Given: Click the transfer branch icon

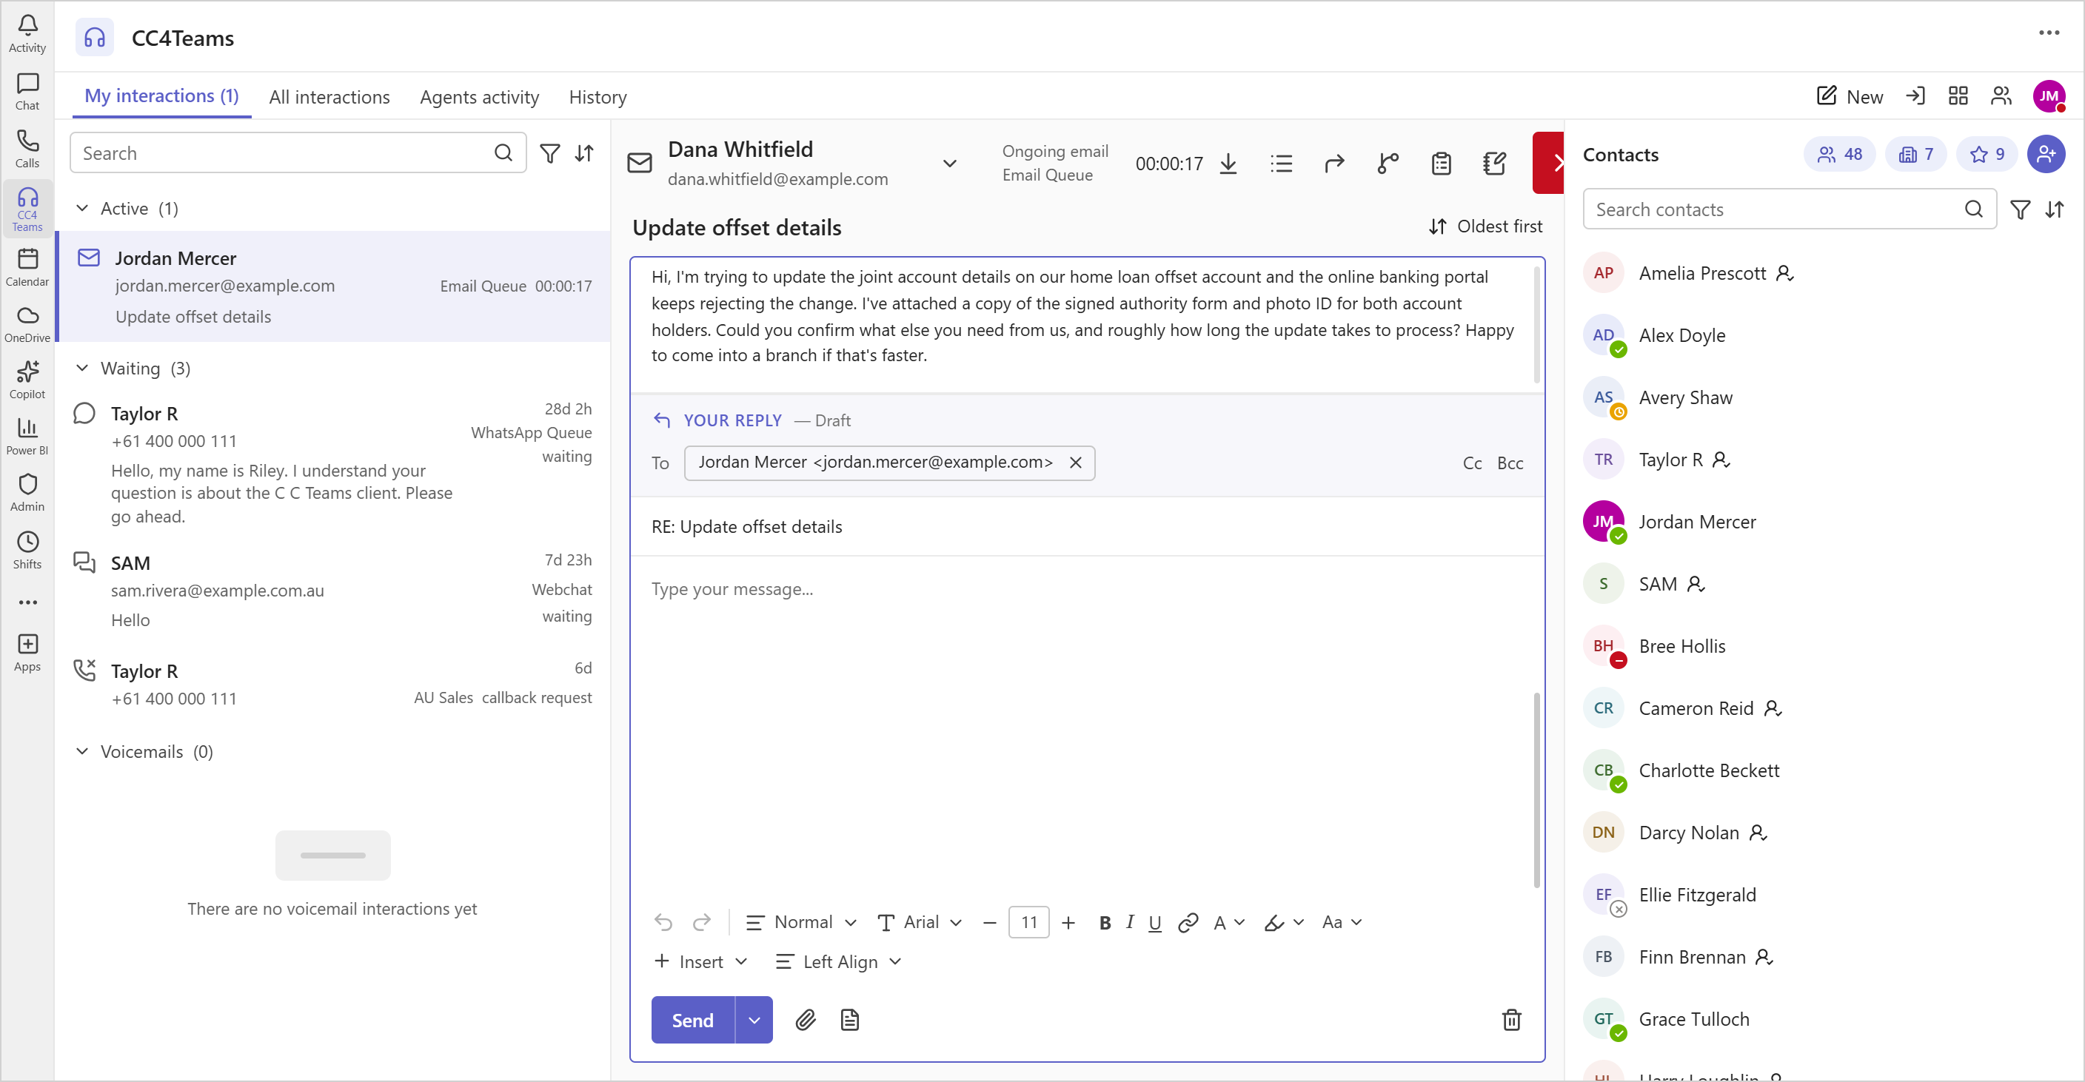Looking at the screenshot, I should pyautogui.click(x=1388, y=164).
